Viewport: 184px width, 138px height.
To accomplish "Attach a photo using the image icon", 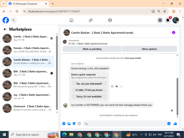I will [x=69, y=124].
